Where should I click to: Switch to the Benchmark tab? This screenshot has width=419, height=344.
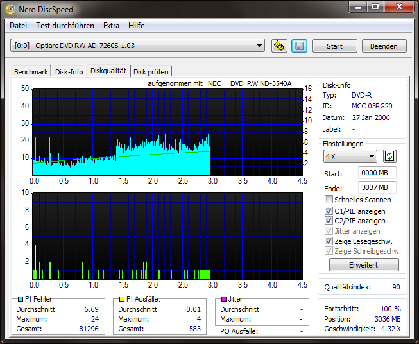(x=31, y=72)
